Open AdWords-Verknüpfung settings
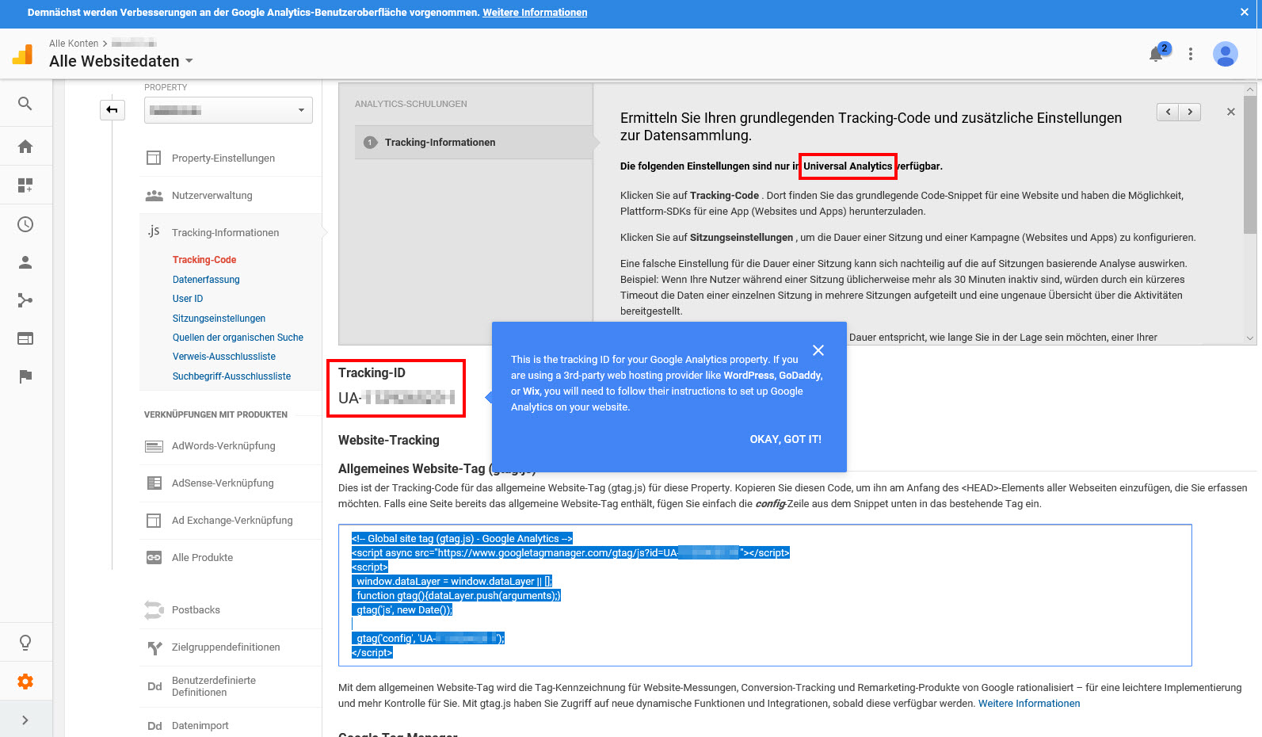The height and width of the screenshot is (737, 1262). 223,446
